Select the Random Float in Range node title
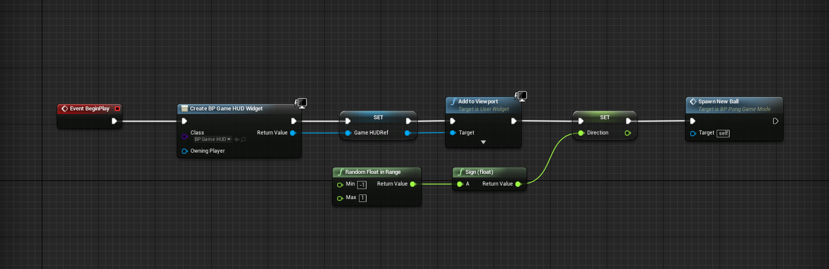829x269 pixels. tap(373, 172)
